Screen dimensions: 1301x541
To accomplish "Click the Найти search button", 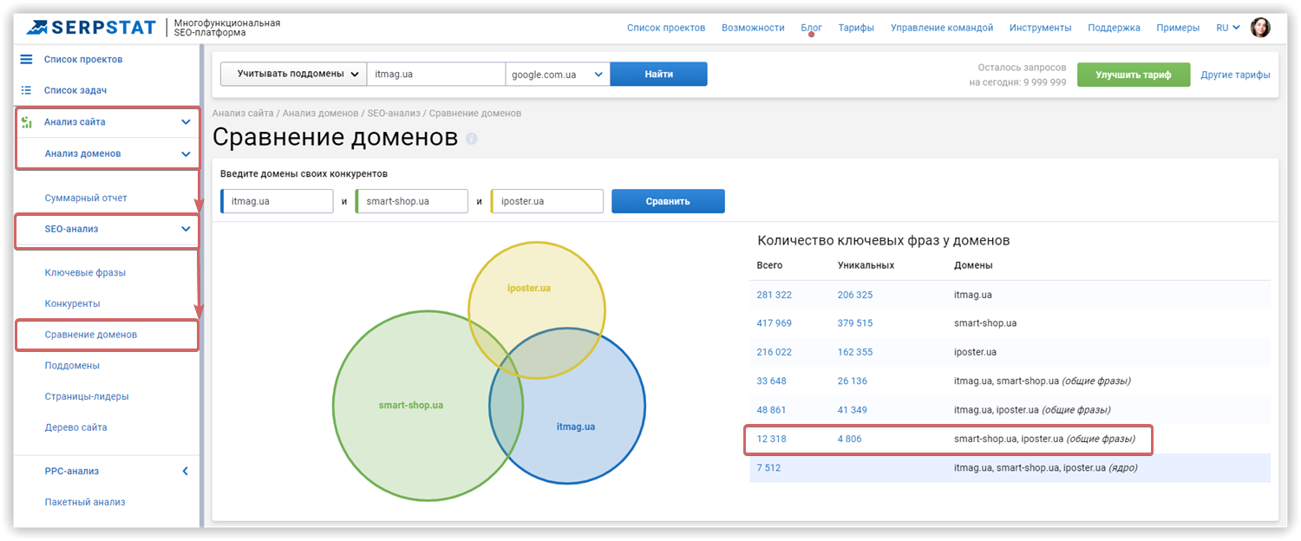I will point(659,75).
